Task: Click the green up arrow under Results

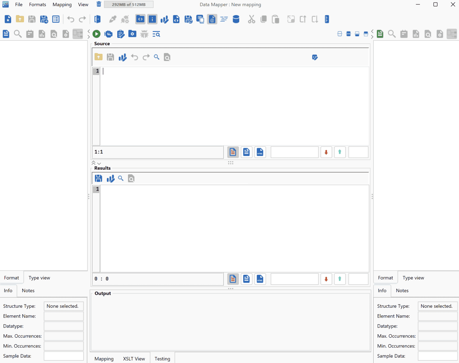Action: [x=340, y=279]
